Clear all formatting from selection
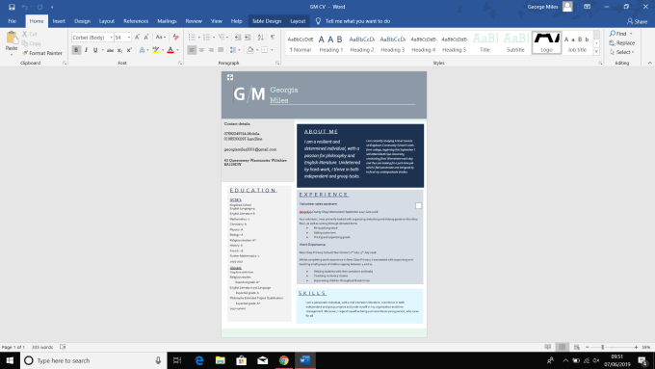Screen dimensions: 655x369 [x=176, y=38]
